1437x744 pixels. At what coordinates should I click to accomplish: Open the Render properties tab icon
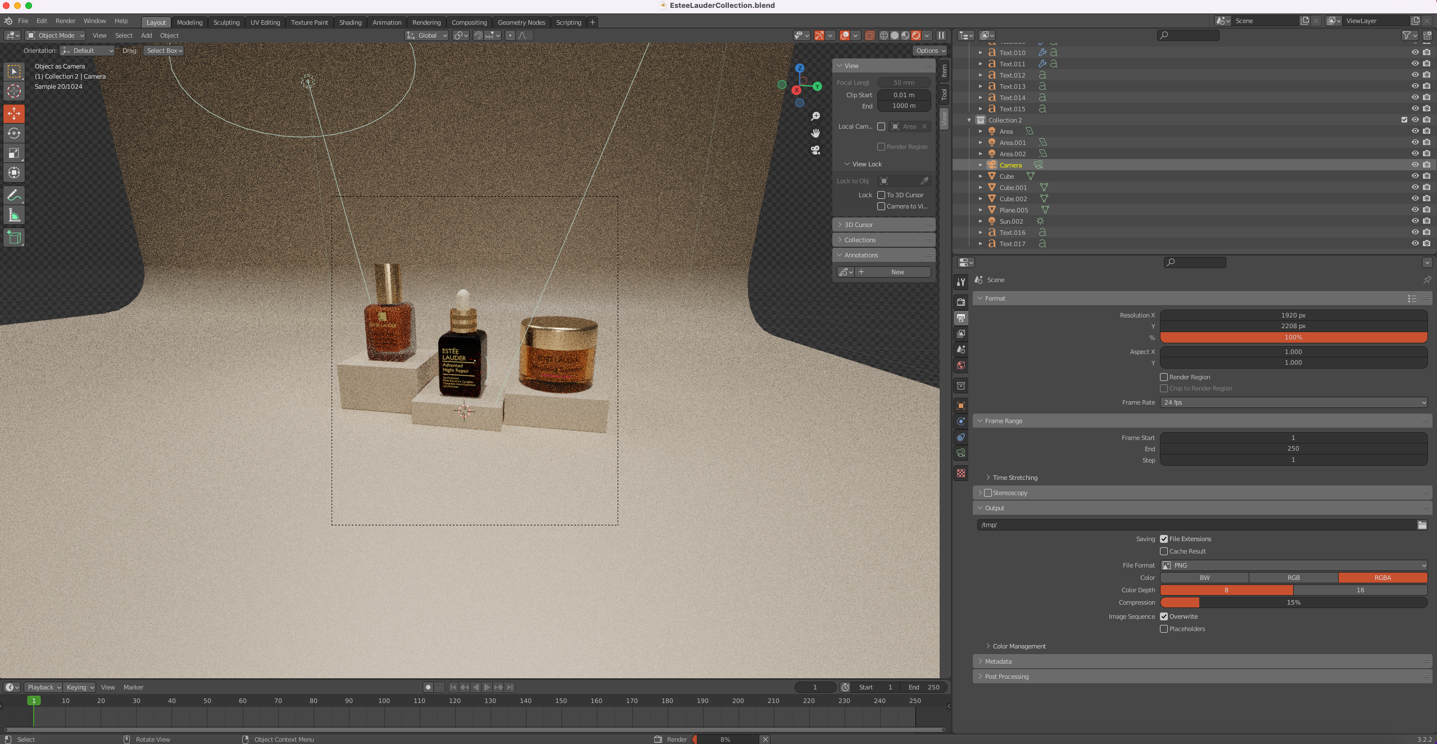pos(961,302)
